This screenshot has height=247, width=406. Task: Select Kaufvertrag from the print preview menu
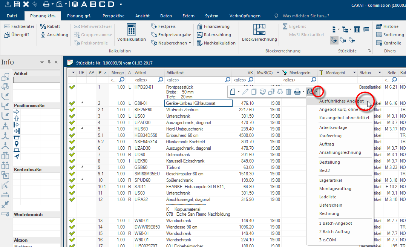tap(330, 136)
